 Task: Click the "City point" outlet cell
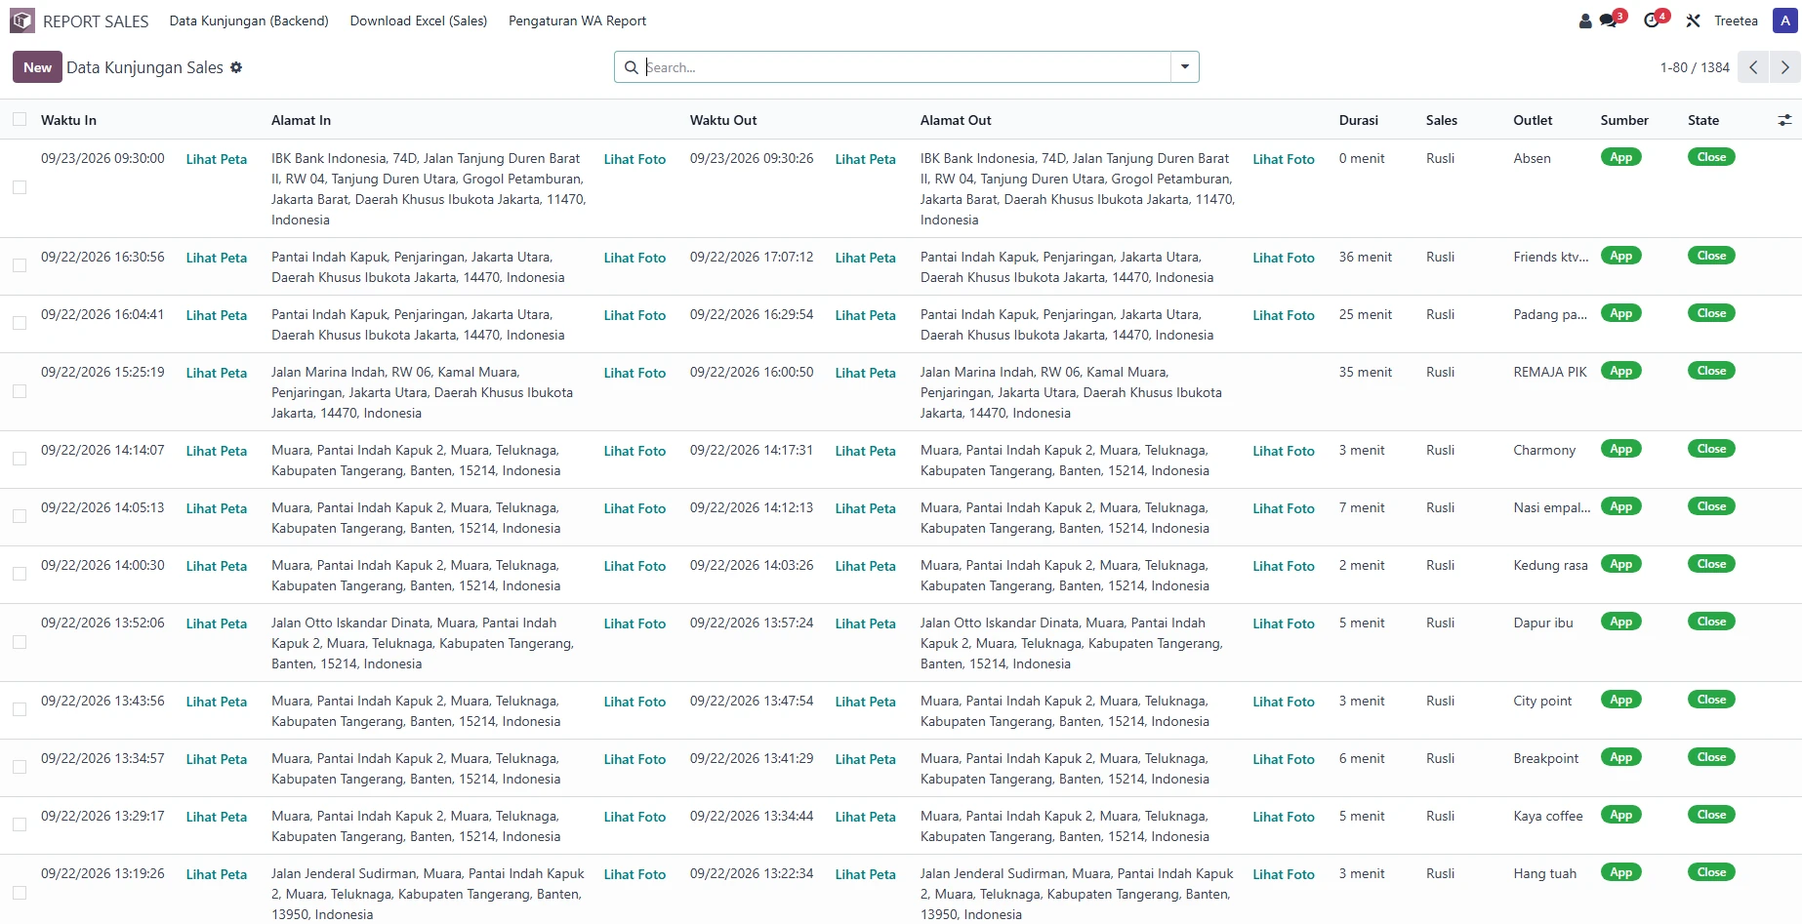[x=1542, y=701]
